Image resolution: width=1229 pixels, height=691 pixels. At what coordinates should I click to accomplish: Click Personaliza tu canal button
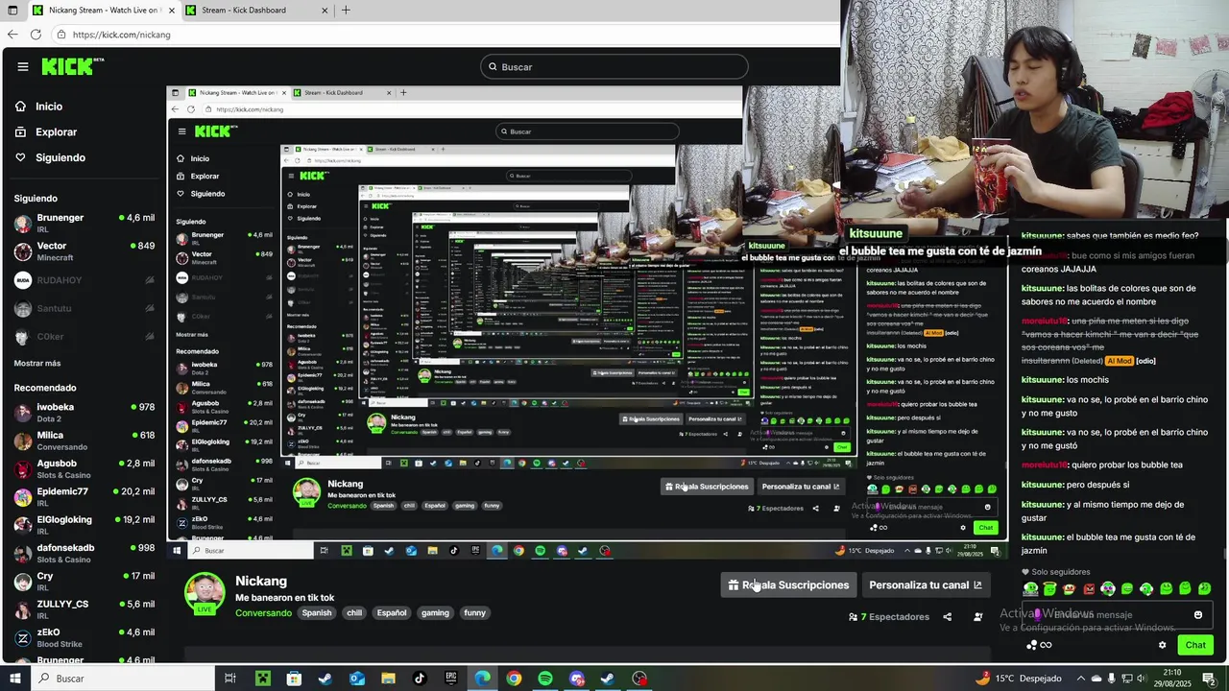(x=926, y=585)
